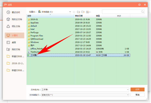151x103 pixels.
Task: Click the search magnifier icon
Action: click(142, 12)
